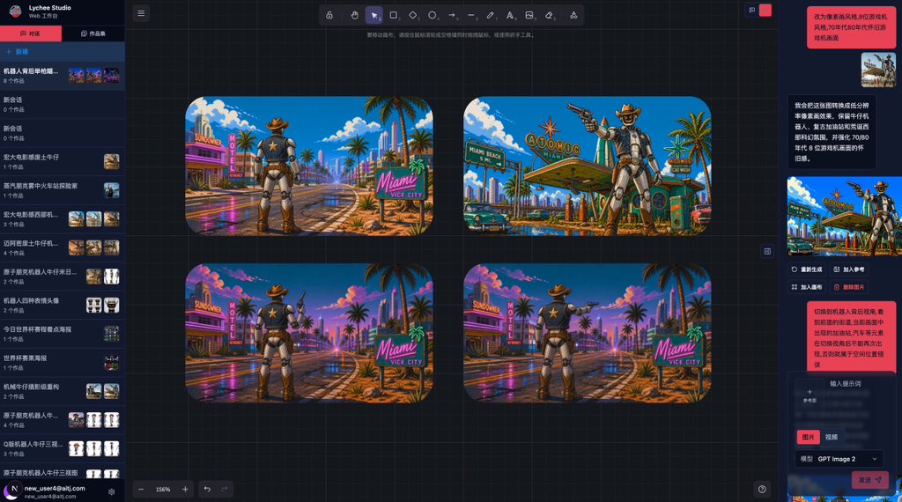Select top-left Miami robot back-view image
Screen dimensions: 902x502
coord(309,166)
